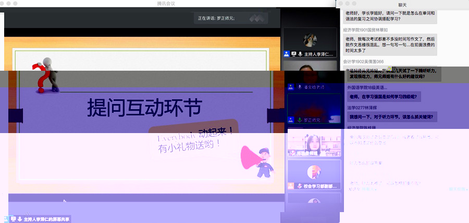
Task: Close the 腾讯会议 meeting window
Action: 3,3
